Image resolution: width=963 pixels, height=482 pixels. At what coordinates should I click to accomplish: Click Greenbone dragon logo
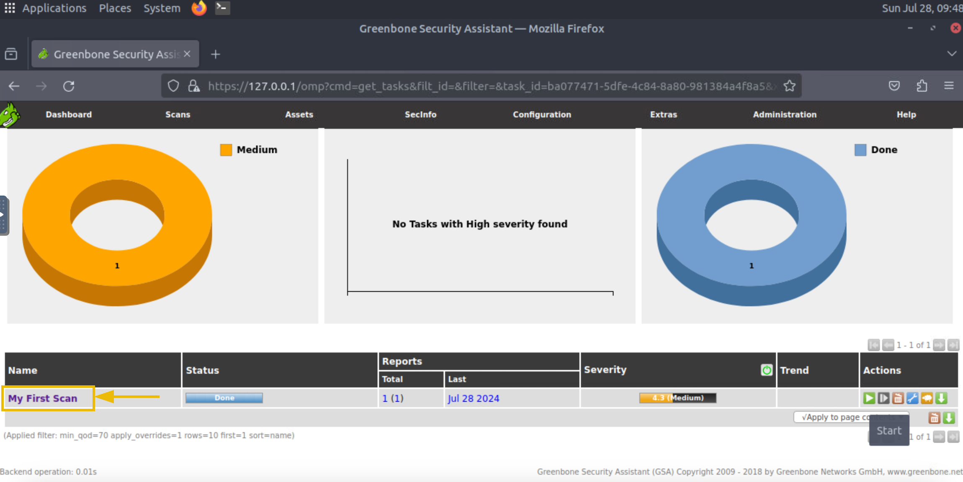click(10, 115)
